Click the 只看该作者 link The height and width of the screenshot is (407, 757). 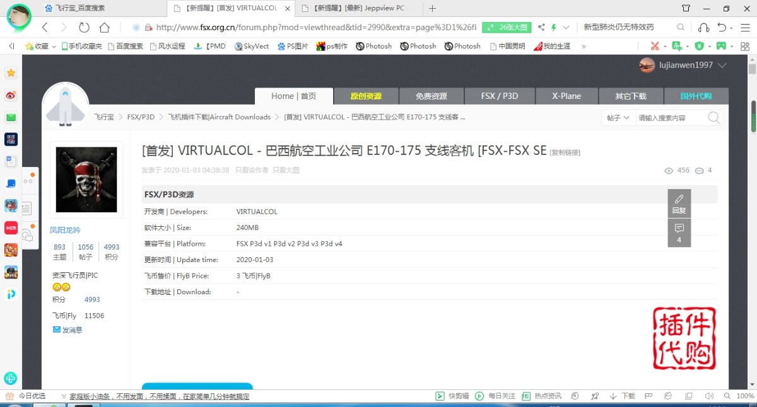click(x=252, y=170)
